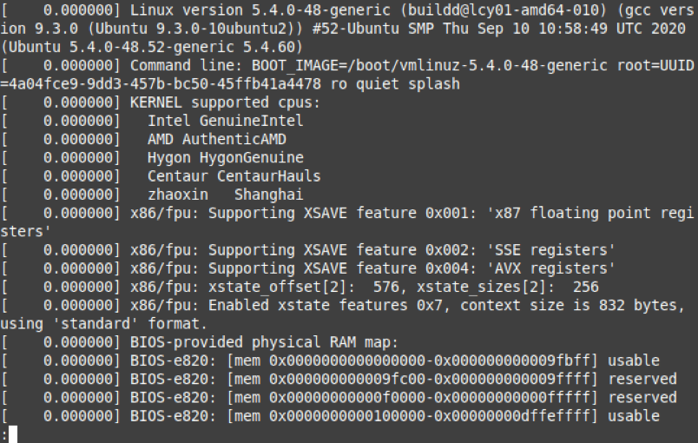Click the 'ro quiet splash' boot options
The image size is (698, 443).
pos(399,84)
